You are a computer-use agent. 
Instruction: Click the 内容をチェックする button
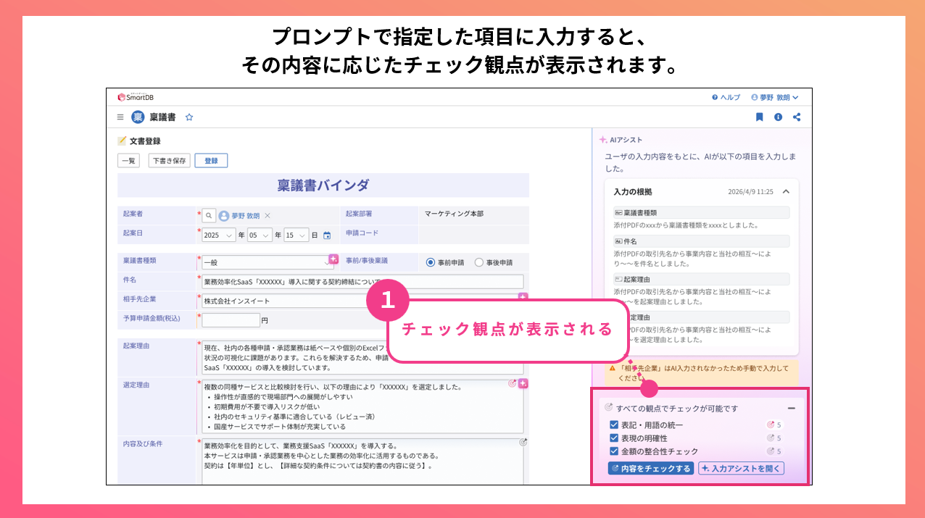(x=651, y=468)
